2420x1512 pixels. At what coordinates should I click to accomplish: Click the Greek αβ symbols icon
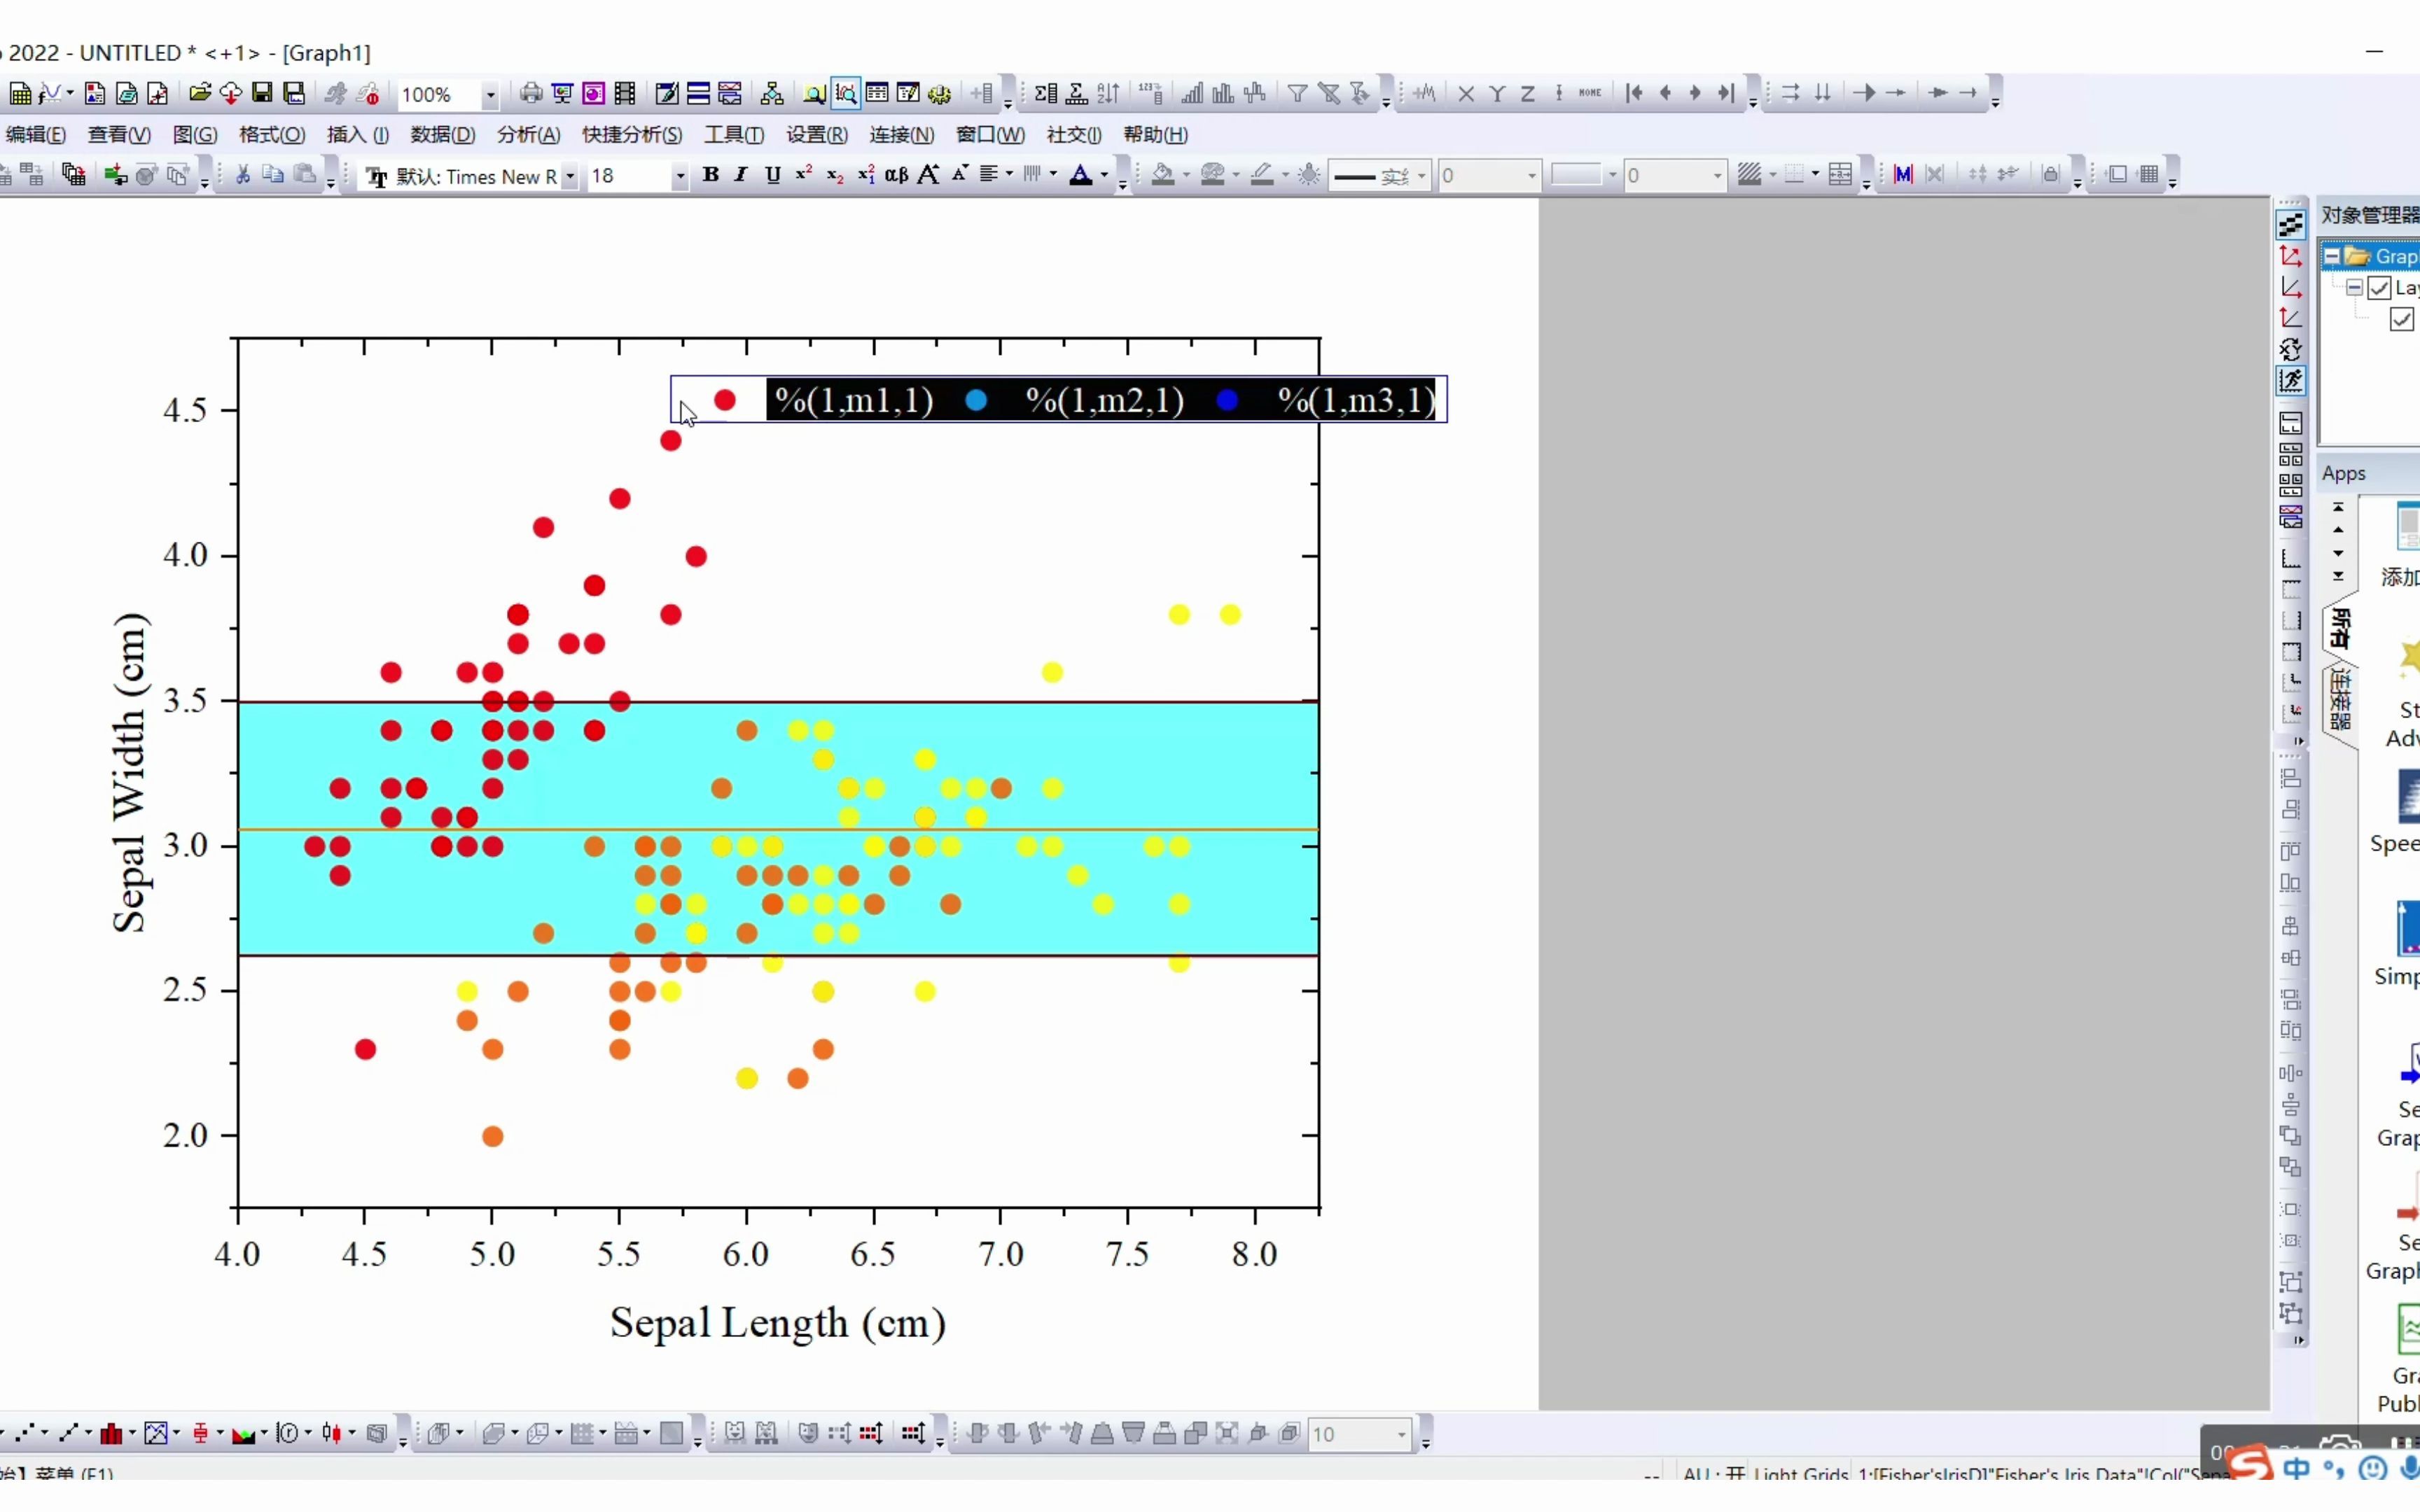(x=896, y=175)
